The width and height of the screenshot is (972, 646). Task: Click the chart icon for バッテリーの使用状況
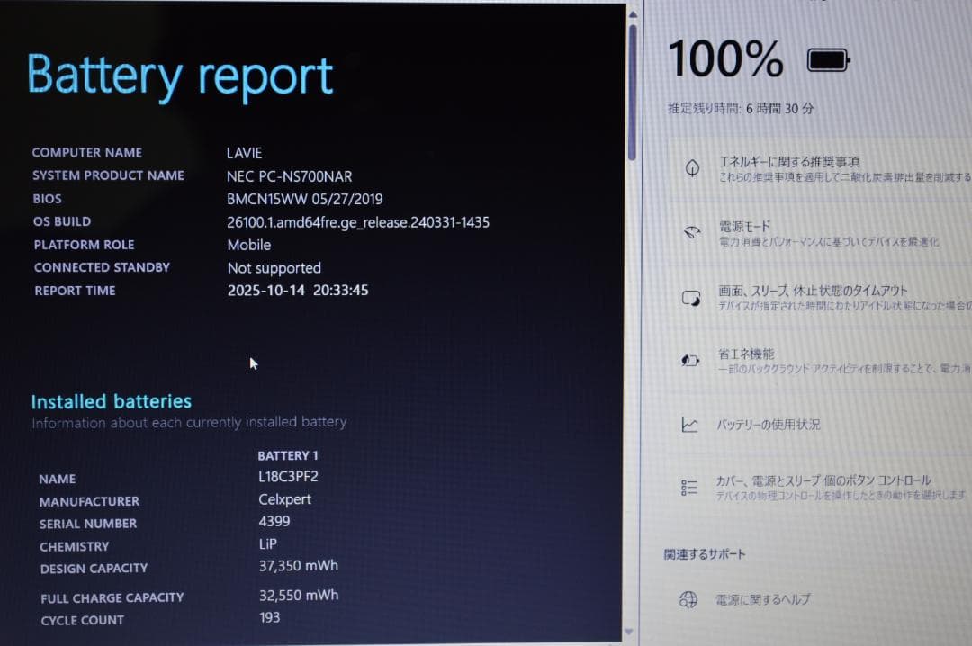pyautogui.click(x=690, y=425)
